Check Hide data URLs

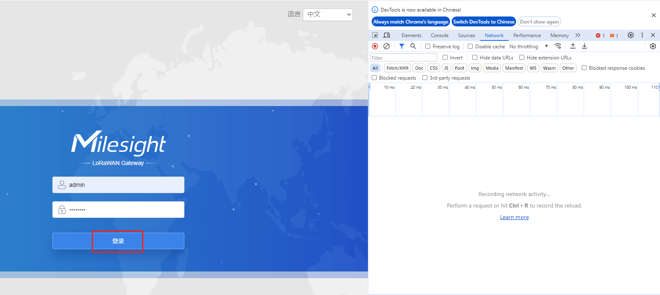(475, 57)
